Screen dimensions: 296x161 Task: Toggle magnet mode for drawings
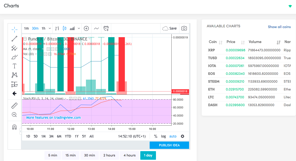coord(14,127)
